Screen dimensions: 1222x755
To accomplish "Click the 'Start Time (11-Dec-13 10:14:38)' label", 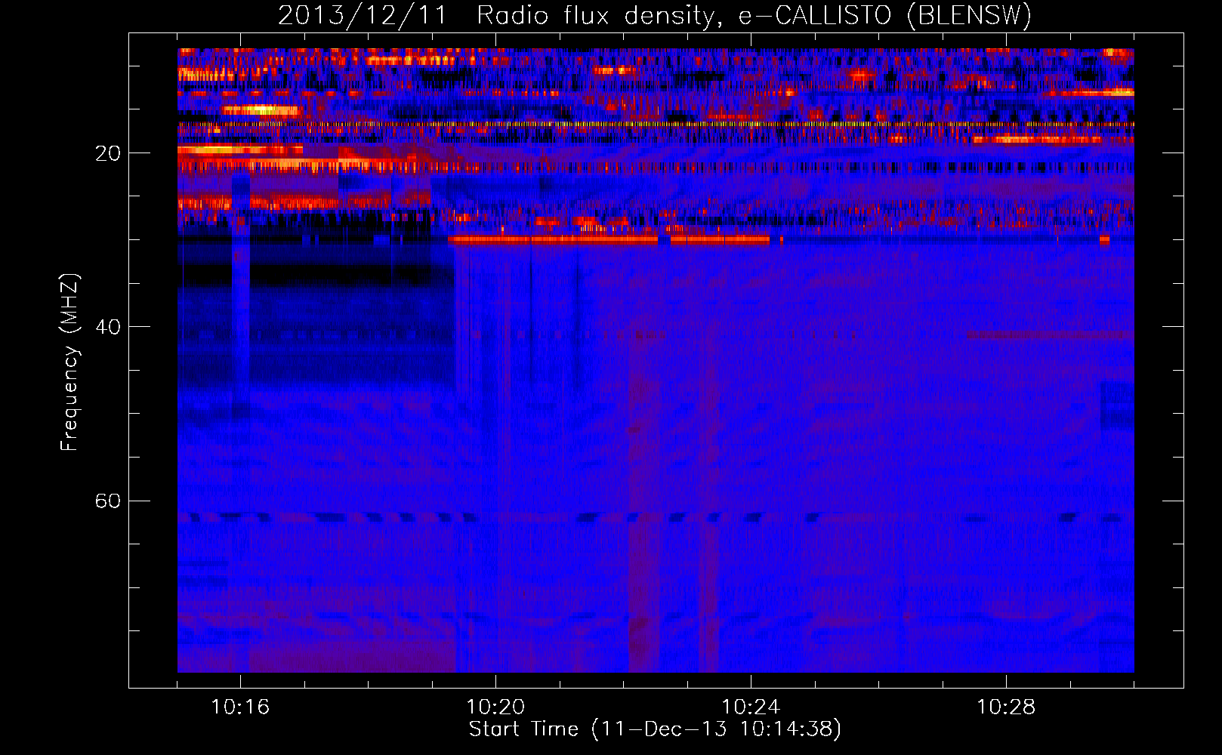I will pyautogui.click(x=655, y=729).
